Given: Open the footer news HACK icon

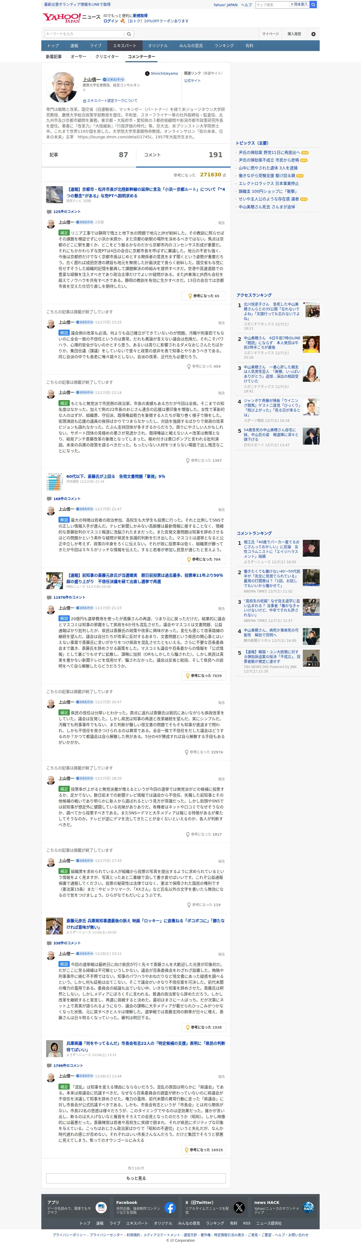Looking at the screenshot, I should 308,1207.
